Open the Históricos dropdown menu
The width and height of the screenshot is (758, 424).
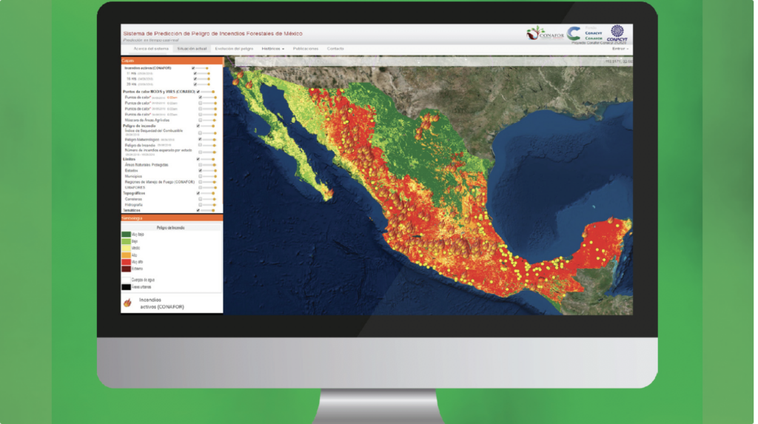(x=272, y=48)
